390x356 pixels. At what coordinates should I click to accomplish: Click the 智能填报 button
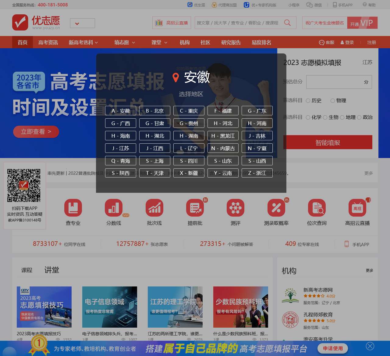point(327,142)
